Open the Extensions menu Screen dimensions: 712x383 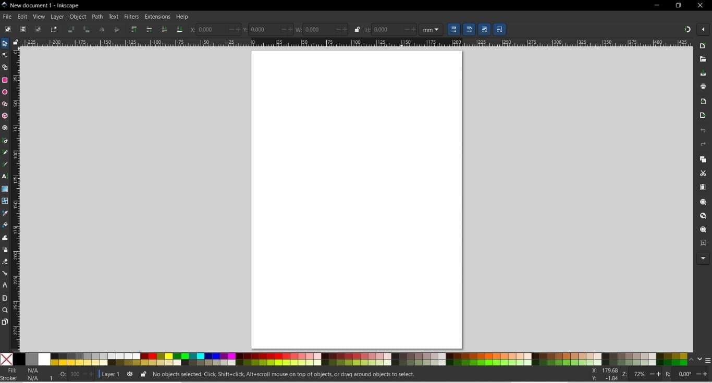pos(157,17)
